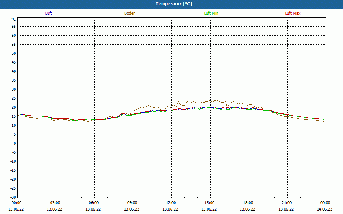This screenshot has height=214, width=343.
Task: Click the -5 y-axis label
Action: (x=14, y=152)
